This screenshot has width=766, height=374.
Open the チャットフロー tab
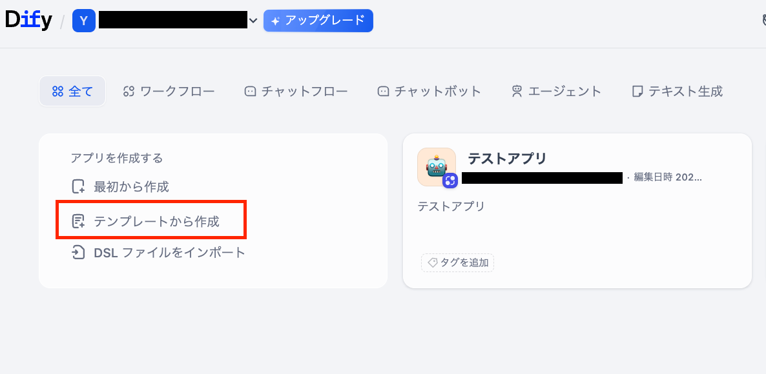(296, 92)
